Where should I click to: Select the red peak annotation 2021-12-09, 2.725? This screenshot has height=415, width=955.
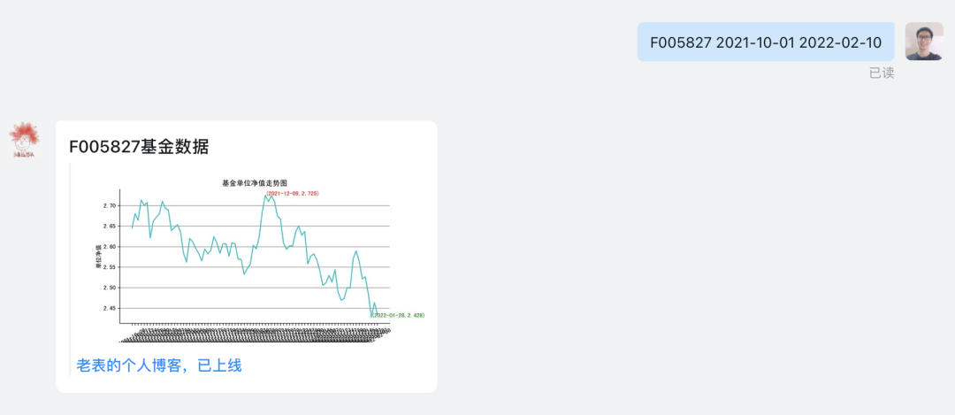(x=293, y=193)
